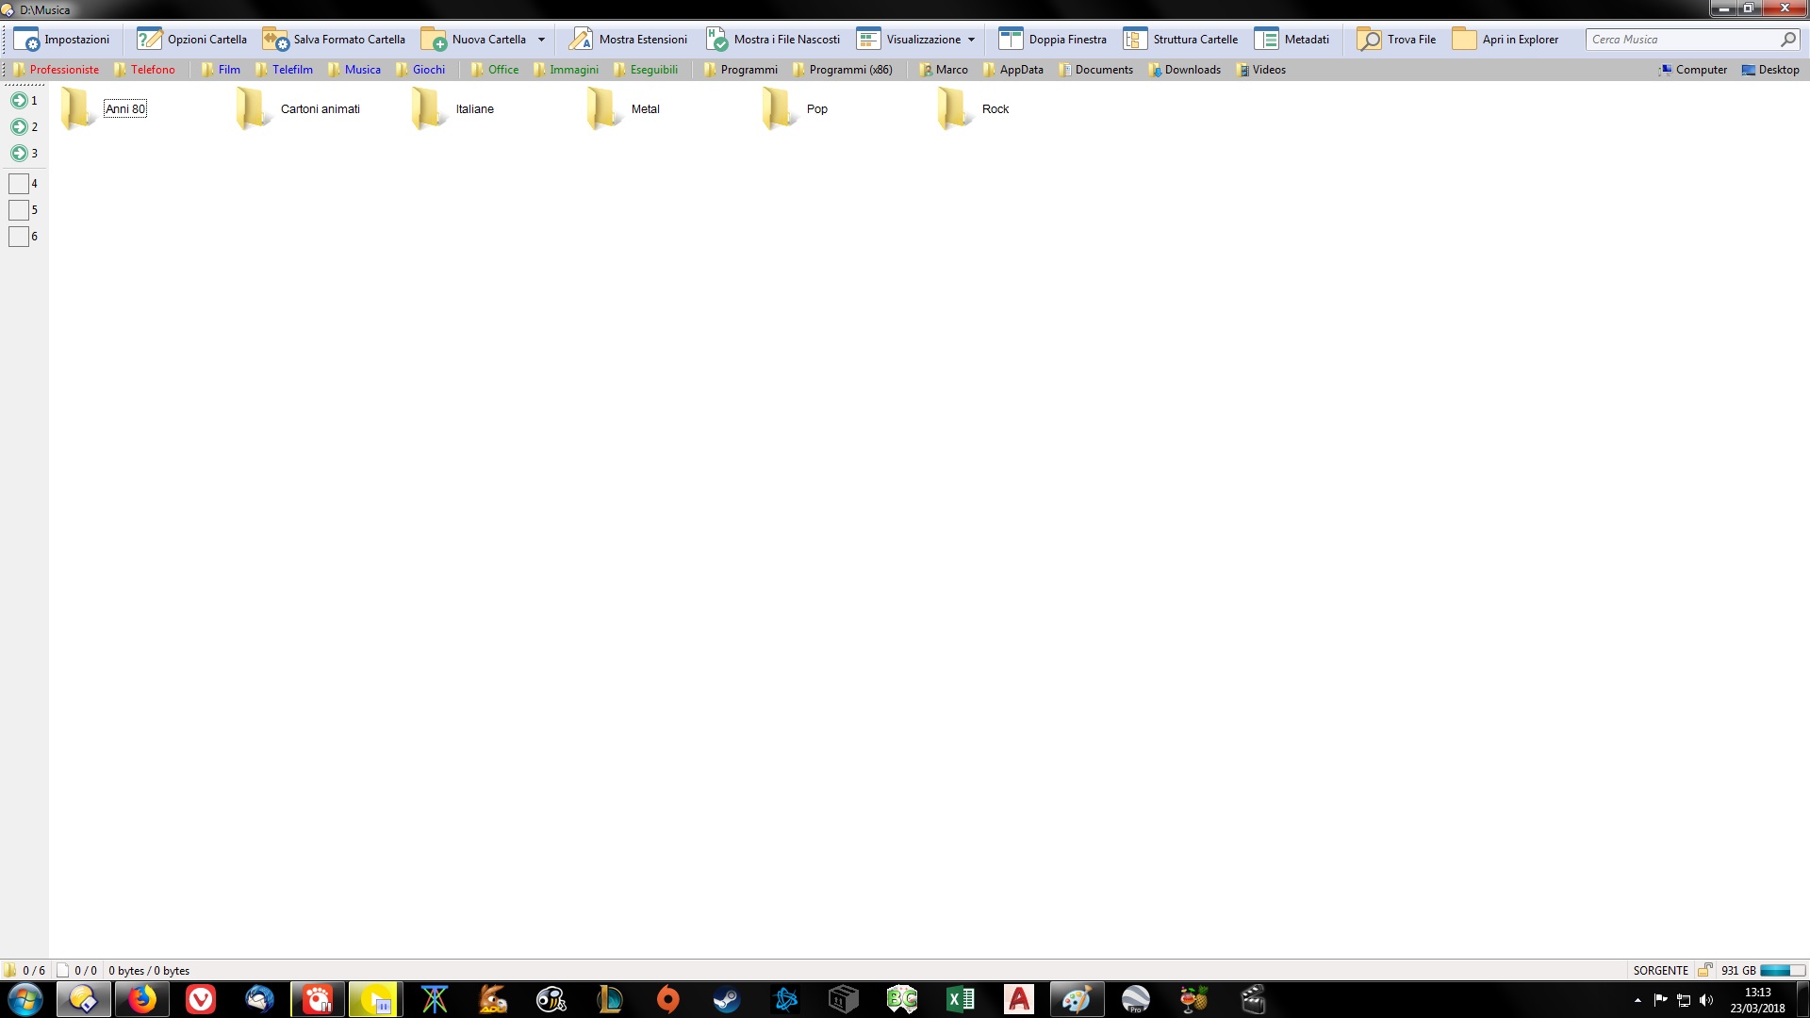
Task: Click the search magnifier icon
Action: click(x=1787, y=40)
